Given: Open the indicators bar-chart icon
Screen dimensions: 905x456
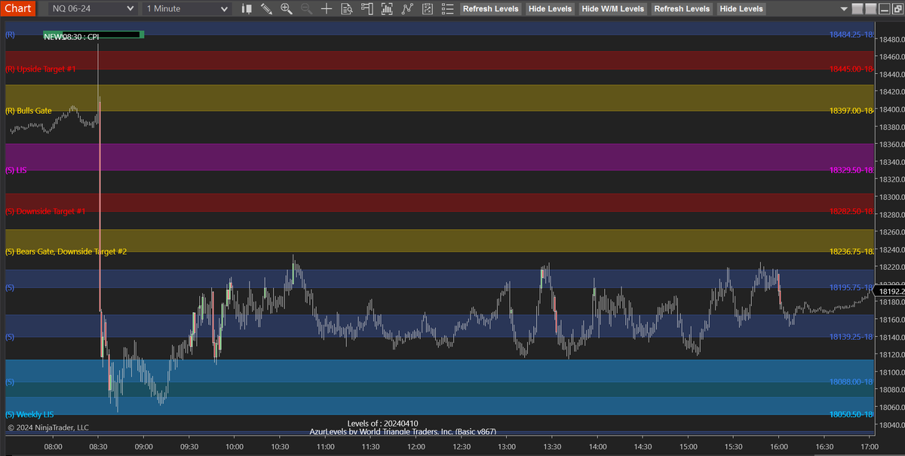Looking at the screenshot, I should coord(387,9).
